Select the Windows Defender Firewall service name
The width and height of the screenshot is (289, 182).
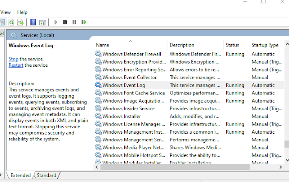tap(132, 54)
